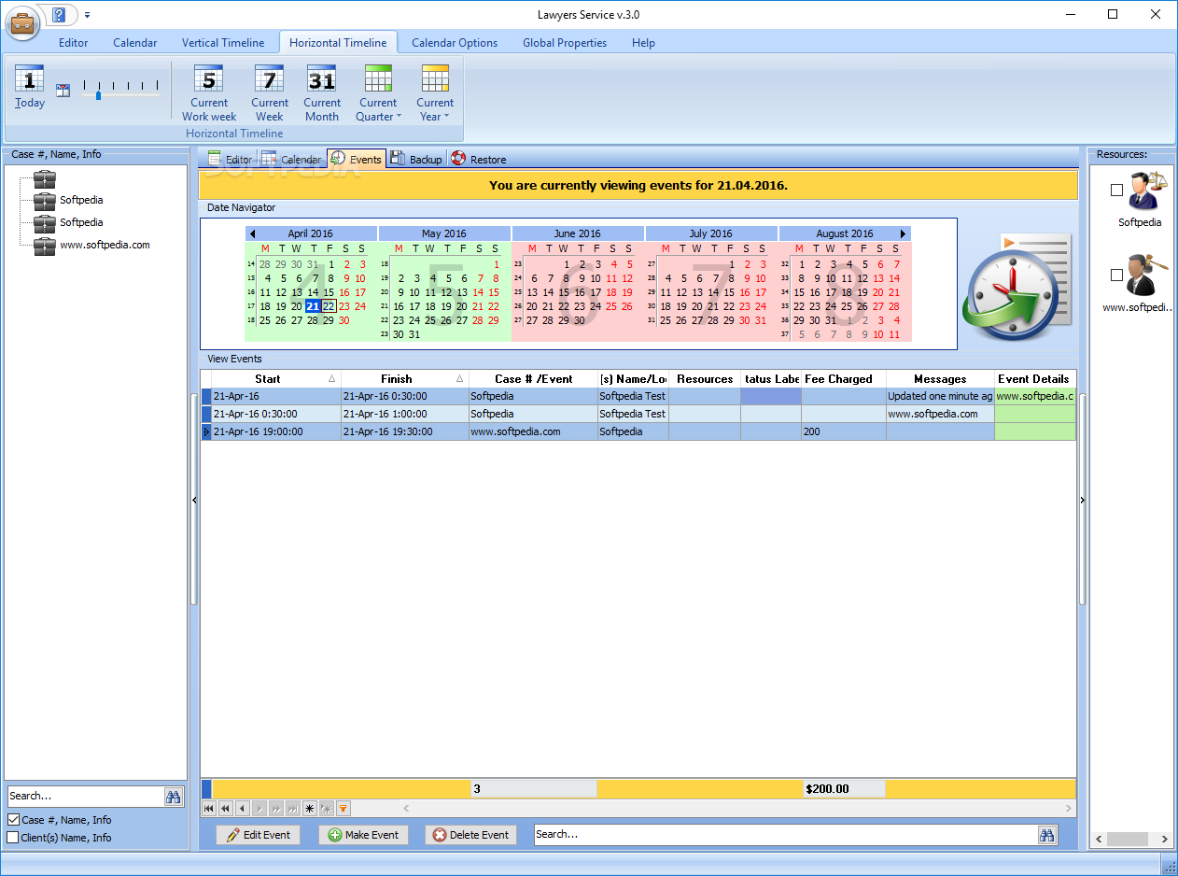Select the unnamed first briefcase case in the tree

tap(45, 177)
